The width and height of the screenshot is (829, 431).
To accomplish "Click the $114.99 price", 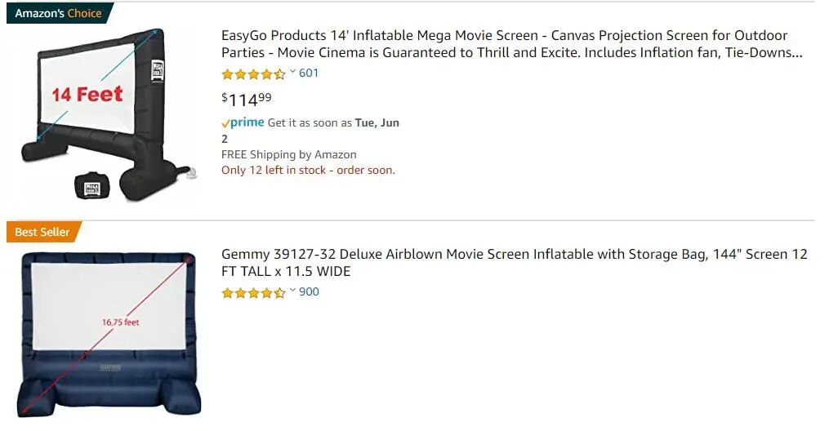I will click(247, 99).
